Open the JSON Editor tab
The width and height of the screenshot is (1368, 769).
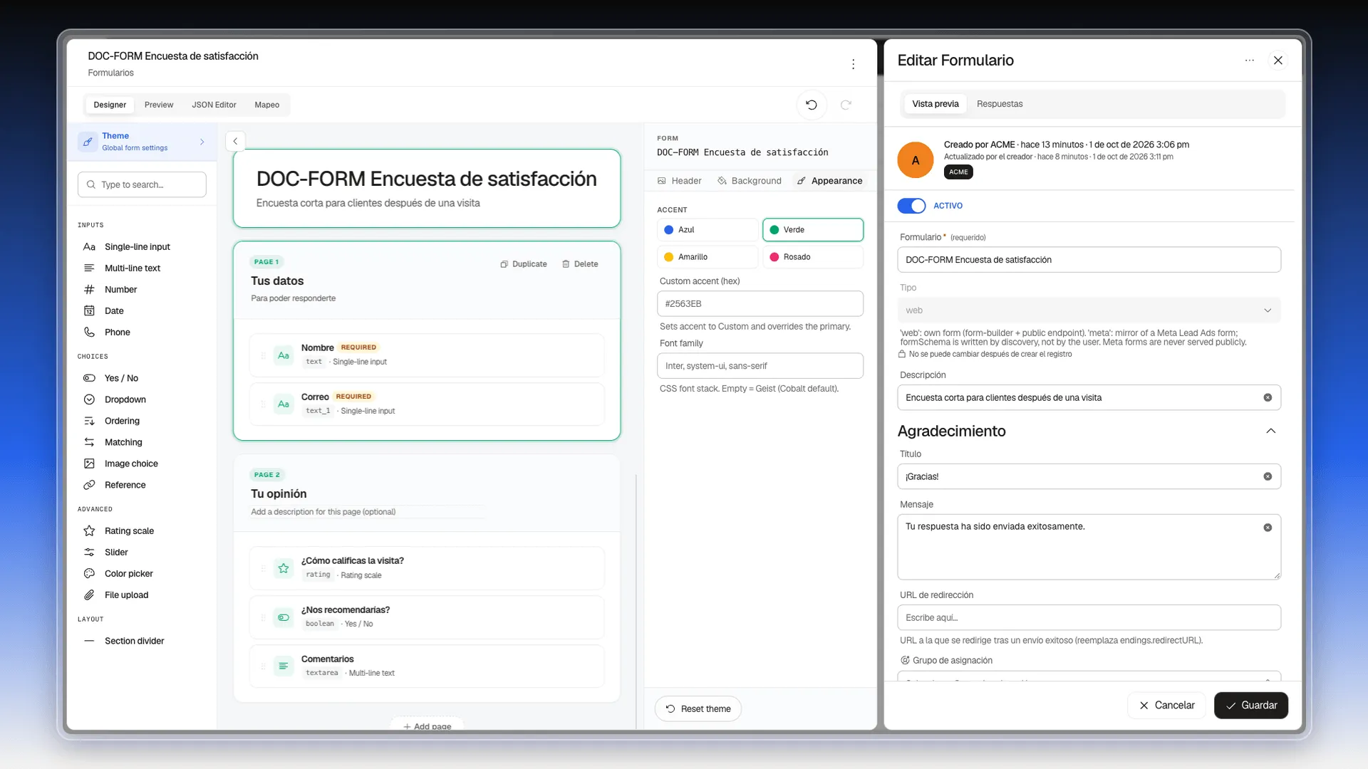(214, 105)
